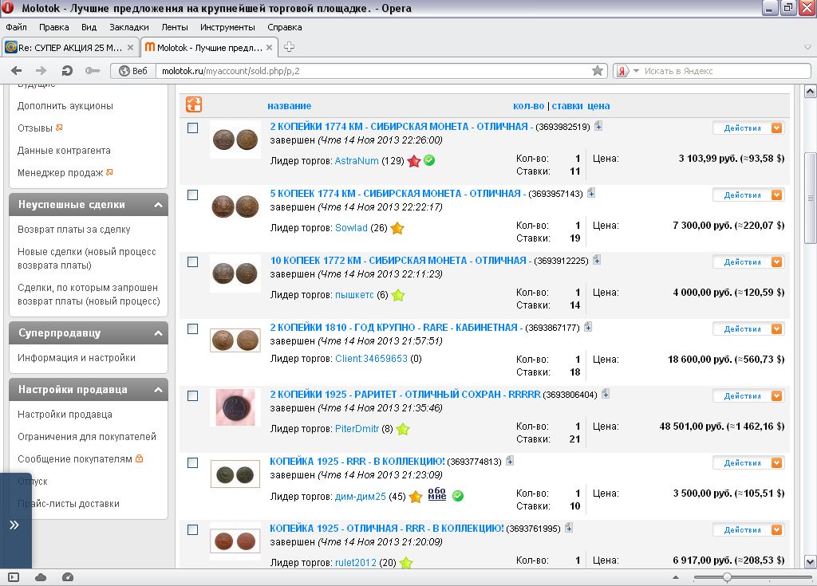817x586 pixels.
Task: Open Действия dropdown for КОПЕЙКА 1925 - RRR
Action: pyautogui.click(x=748, y=462)
